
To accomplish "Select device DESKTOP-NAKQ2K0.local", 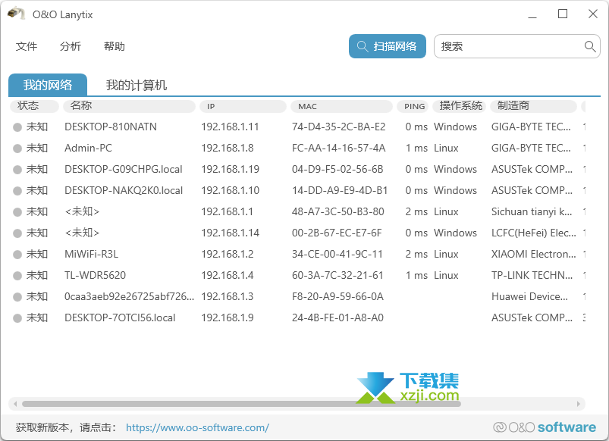I will (x=124, y=191).
